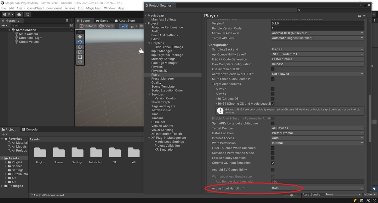Viewport: 378px width, 203px height.
Task: Click the Player settings help icon
Action: 359,16
